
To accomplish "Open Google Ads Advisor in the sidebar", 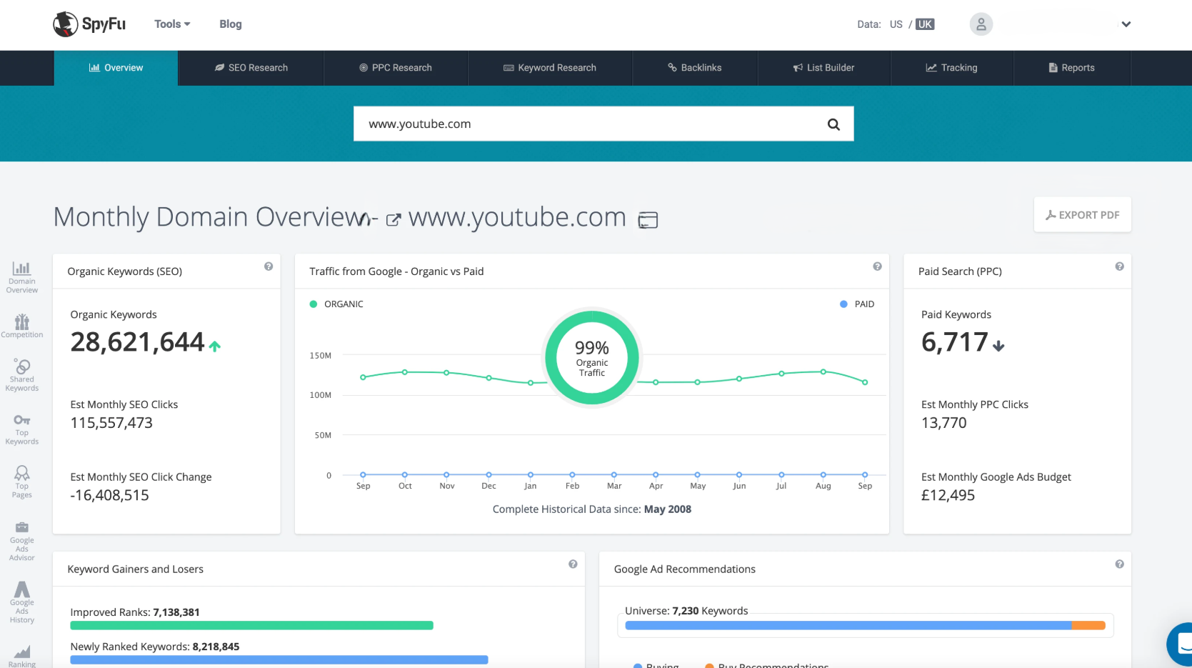I will click(22, 540).
